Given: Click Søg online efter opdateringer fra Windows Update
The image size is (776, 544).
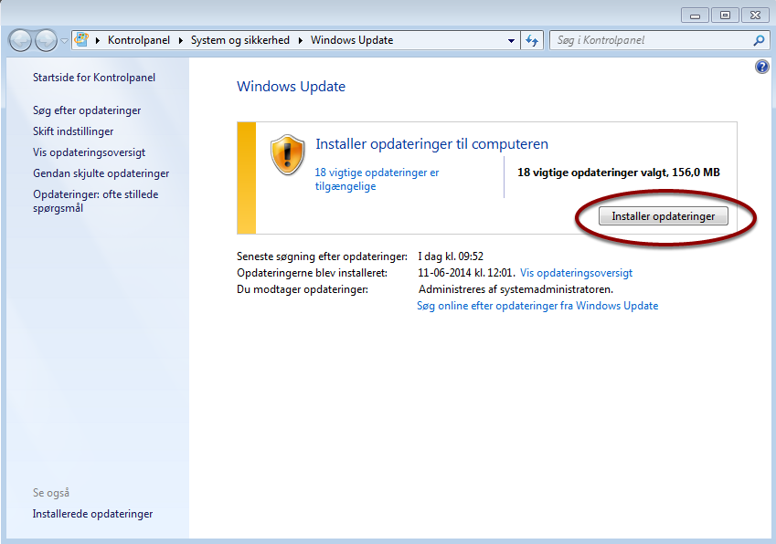Looking at the screenshot, I should tap(537, 306).
